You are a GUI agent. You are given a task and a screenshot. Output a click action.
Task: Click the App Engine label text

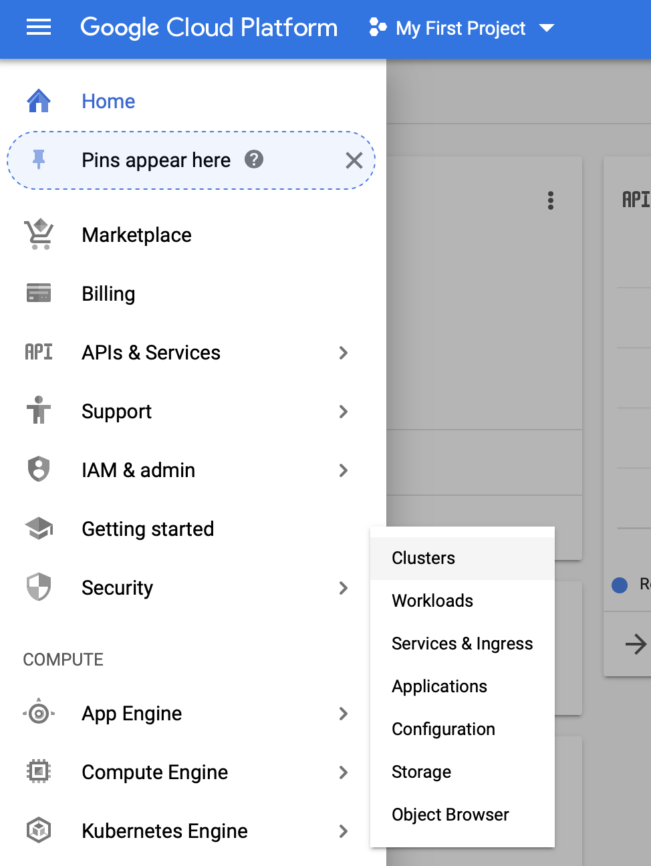click(x=132, y=714)
